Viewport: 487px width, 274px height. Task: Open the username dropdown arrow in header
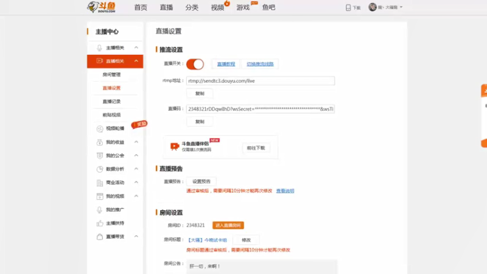(401, 7)
